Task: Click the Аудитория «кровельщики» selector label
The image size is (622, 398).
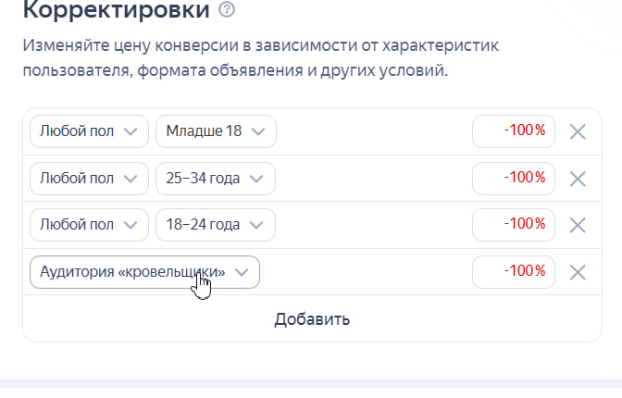Action: point(132,272)
